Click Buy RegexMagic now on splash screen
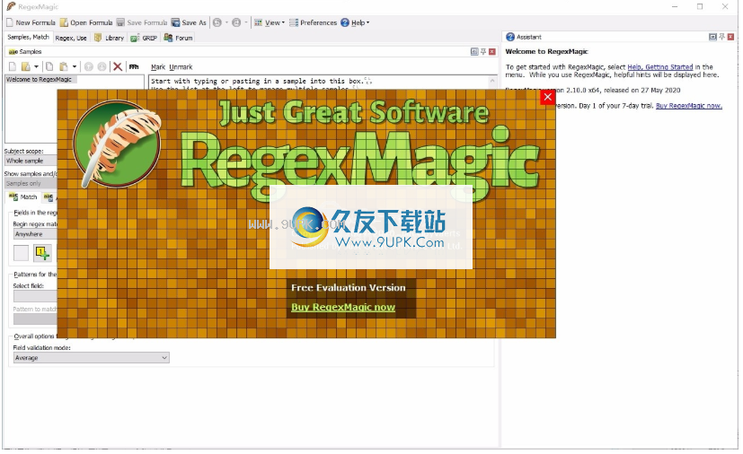This screenshot has width=743, height=454. pos(343,307)
